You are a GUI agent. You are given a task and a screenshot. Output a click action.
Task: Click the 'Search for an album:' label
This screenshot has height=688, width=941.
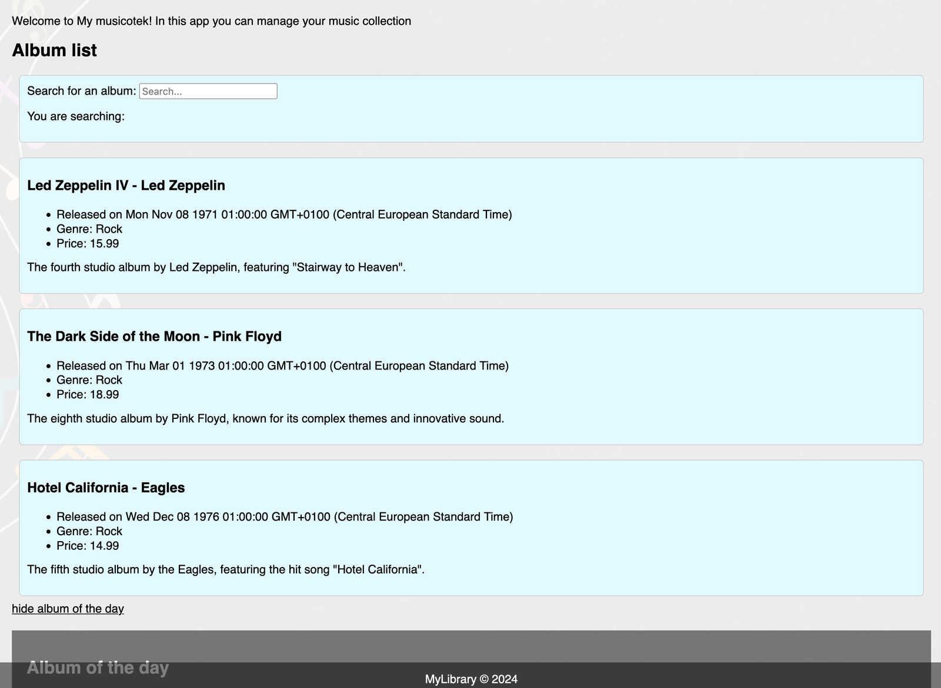(x=81, y=91)
